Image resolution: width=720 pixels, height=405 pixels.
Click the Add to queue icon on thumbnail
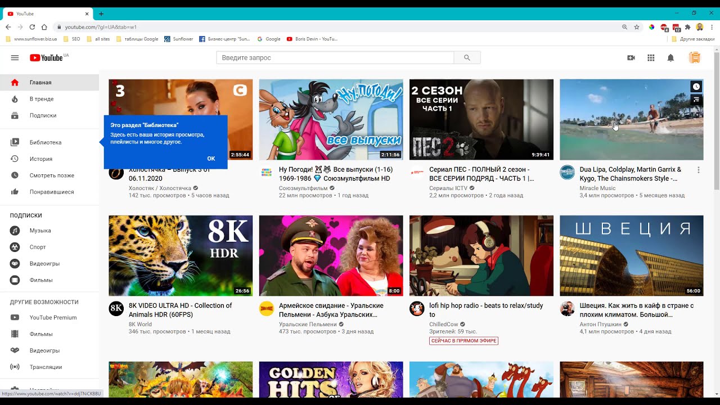pos(696,100)
